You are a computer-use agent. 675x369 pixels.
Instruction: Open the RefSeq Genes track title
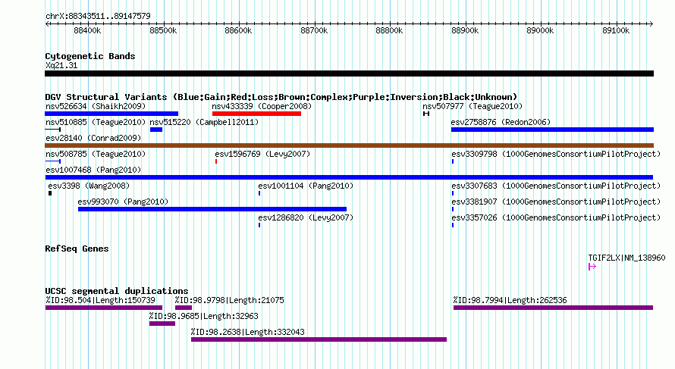tap(77, 249)
